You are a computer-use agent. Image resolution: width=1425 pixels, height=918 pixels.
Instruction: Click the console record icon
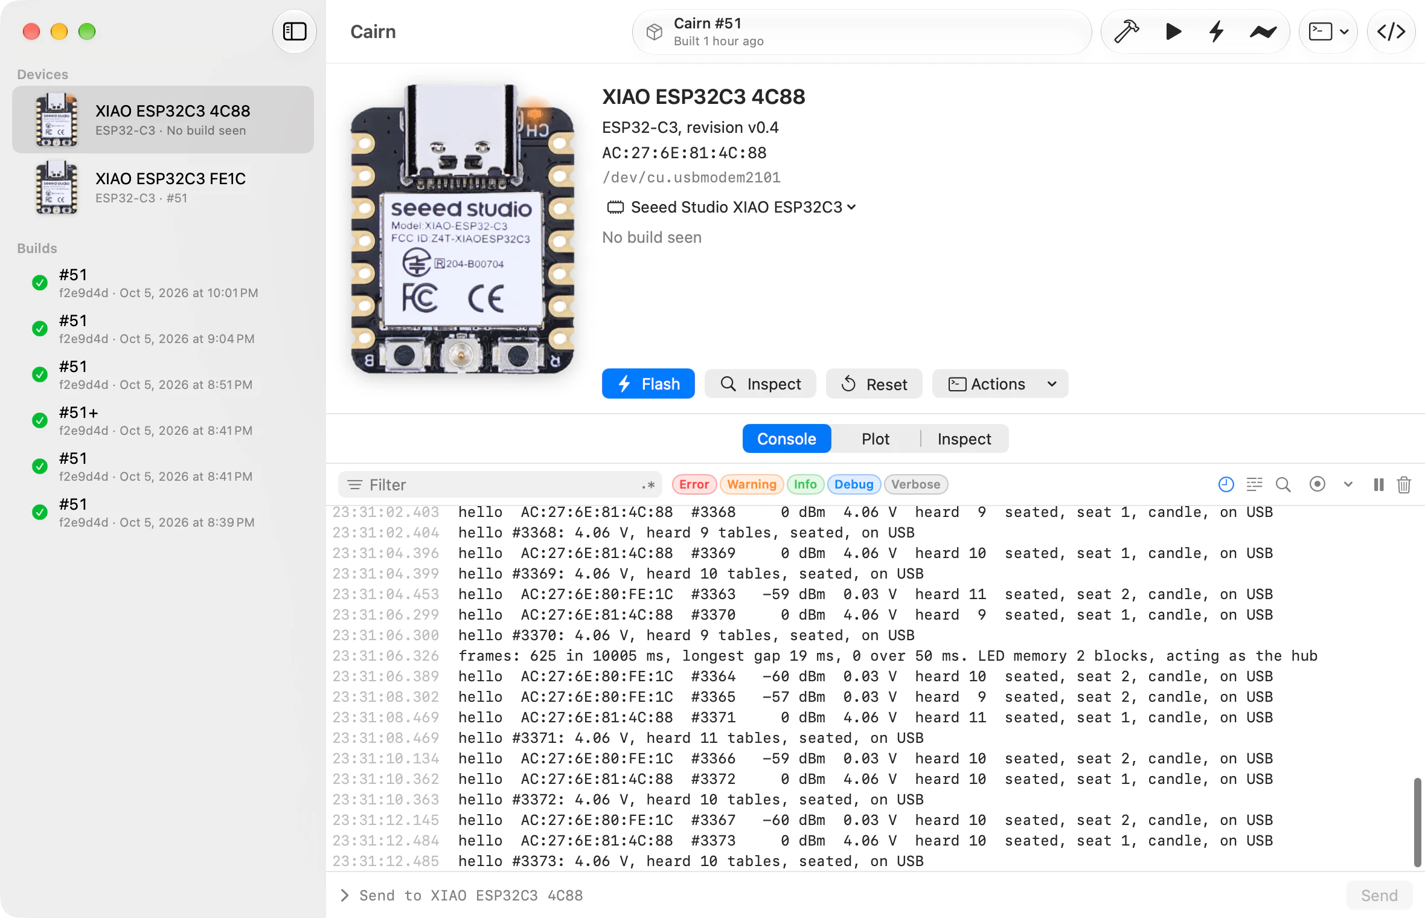tap(1318, 484)
